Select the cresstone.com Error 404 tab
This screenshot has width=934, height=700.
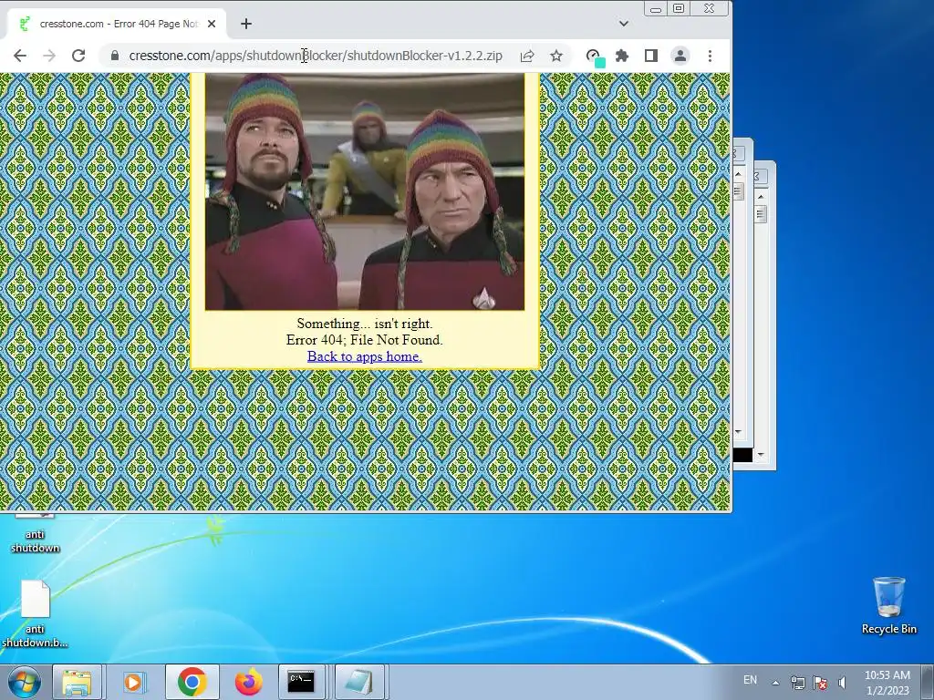click(117, 24)
